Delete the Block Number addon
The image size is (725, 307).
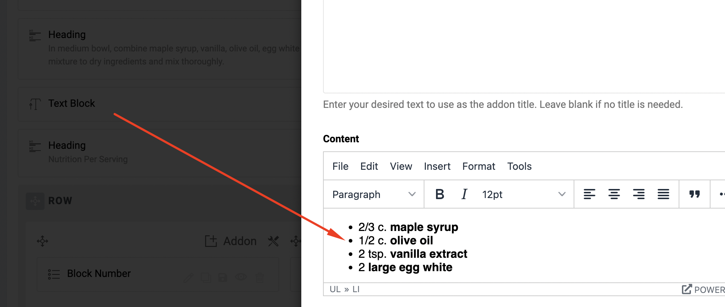point(260,277)
